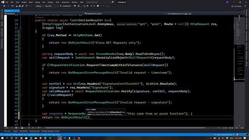Viewport: 249px width, 140px height.
Task: Click the taskbar search magnifier icon
Action: click(x=7, y=138)
